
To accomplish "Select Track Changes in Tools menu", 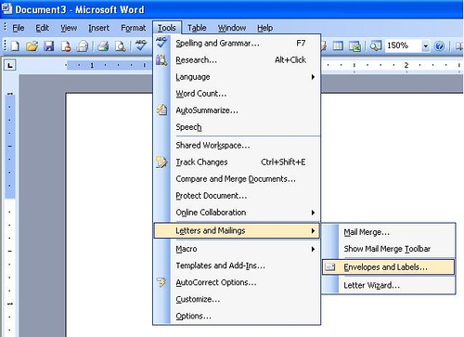I will (x=237, y=162).
